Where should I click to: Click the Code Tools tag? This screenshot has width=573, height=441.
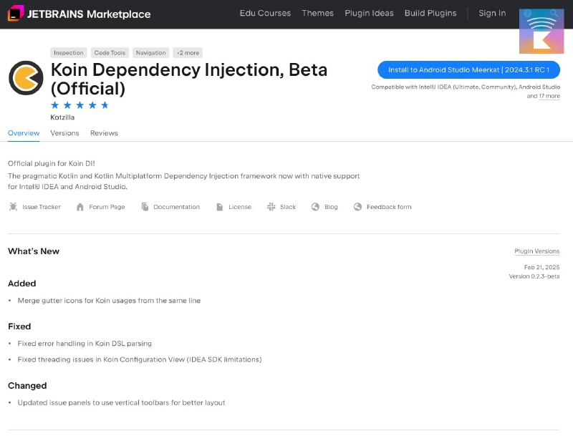(110, 52)
